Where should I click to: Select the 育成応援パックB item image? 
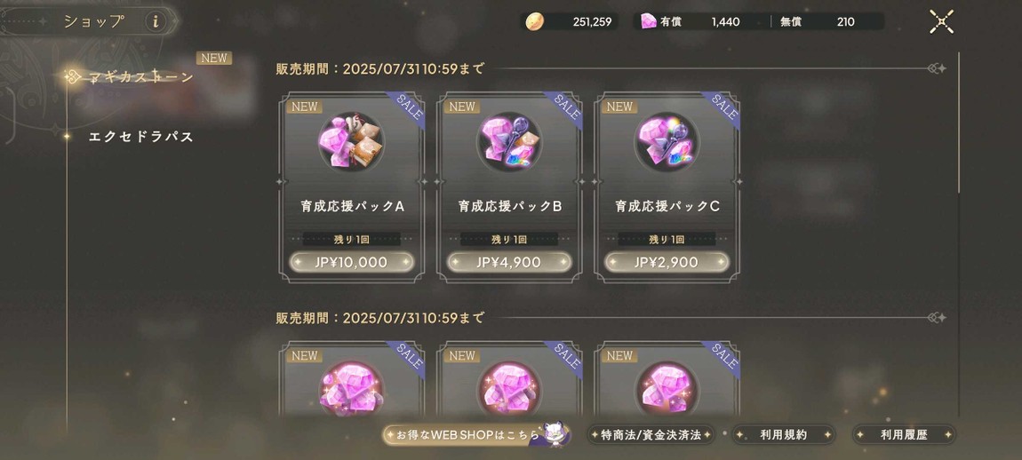click(509, 142)
